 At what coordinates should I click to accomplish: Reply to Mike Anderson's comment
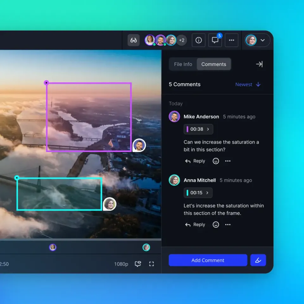tap(195, 161)
